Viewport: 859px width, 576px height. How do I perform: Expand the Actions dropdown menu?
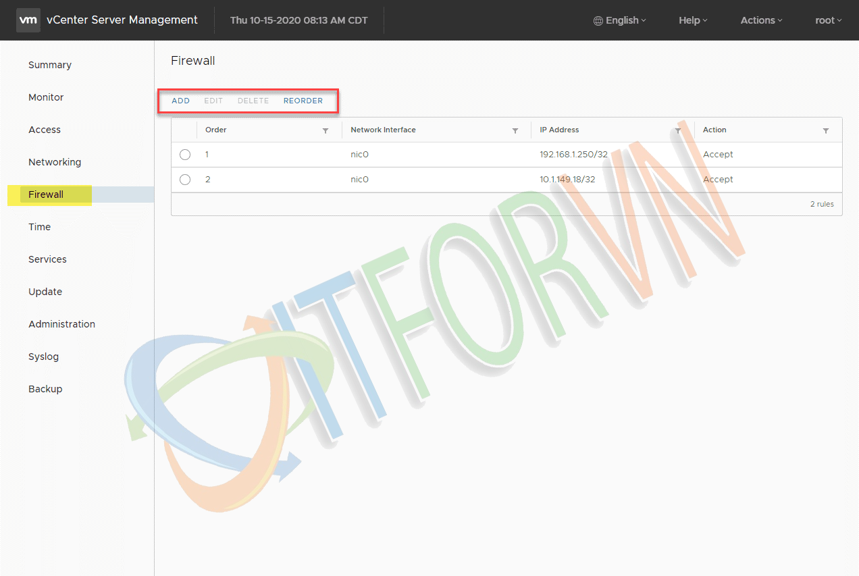point(761,20)
